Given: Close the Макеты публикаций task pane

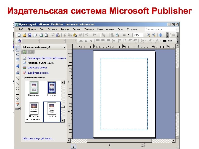Looking at the screenshot, I should [x=65, y=47].
